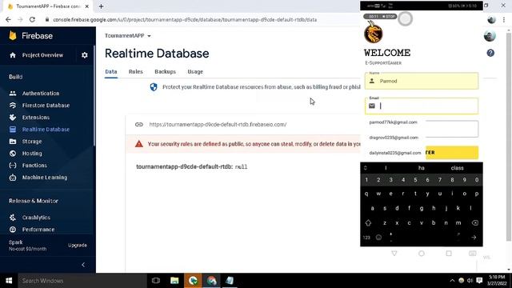Open project settings gear icon
The height and width of the screenshot is (288, 512).
pyautogui.click(x=85, y=55)
